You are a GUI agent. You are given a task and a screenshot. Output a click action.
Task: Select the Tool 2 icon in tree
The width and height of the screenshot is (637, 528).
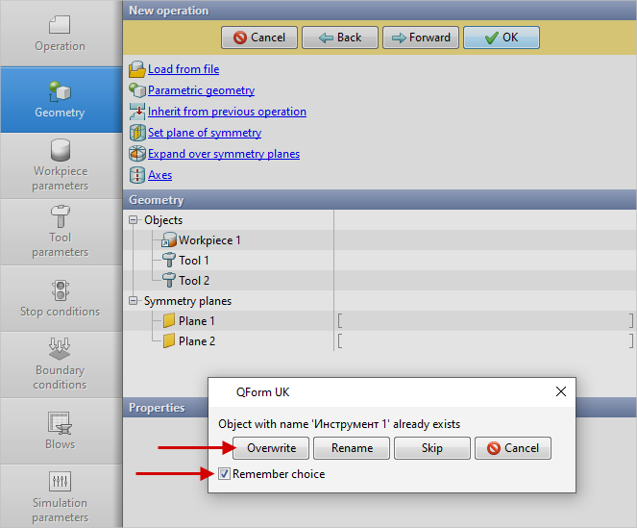tap(169, 281)
